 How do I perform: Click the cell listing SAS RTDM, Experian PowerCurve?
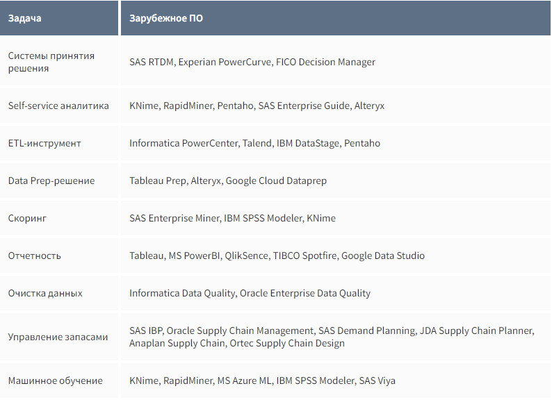coord(252,62)
